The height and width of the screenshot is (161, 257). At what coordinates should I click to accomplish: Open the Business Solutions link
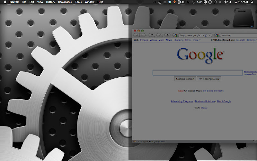(x=205, y=101)
